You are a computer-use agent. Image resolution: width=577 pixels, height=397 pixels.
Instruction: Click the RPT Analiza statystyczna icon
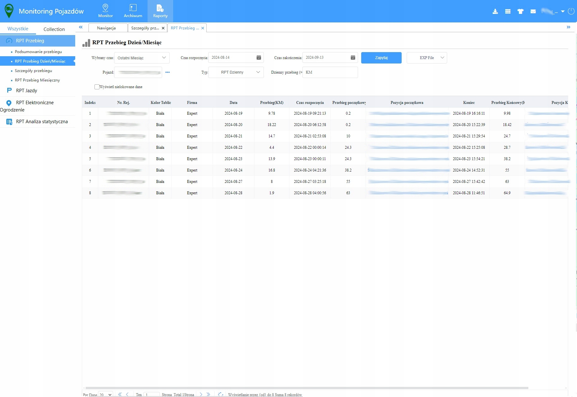click(9, 122)
